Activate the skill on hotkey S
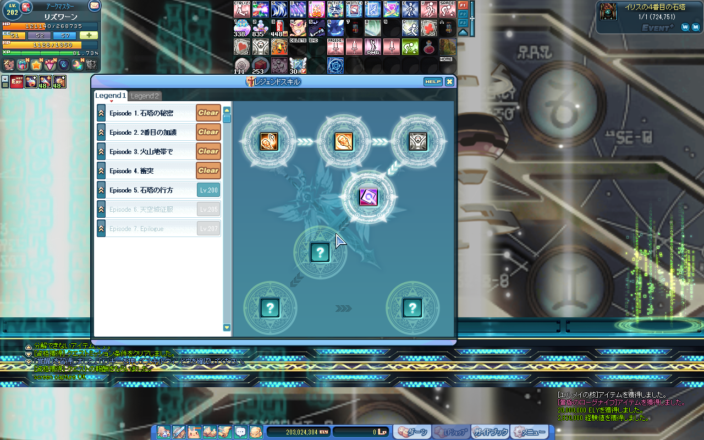Image resolution: width=704 pixels, height=440 pixels. (x=279, y=9)
